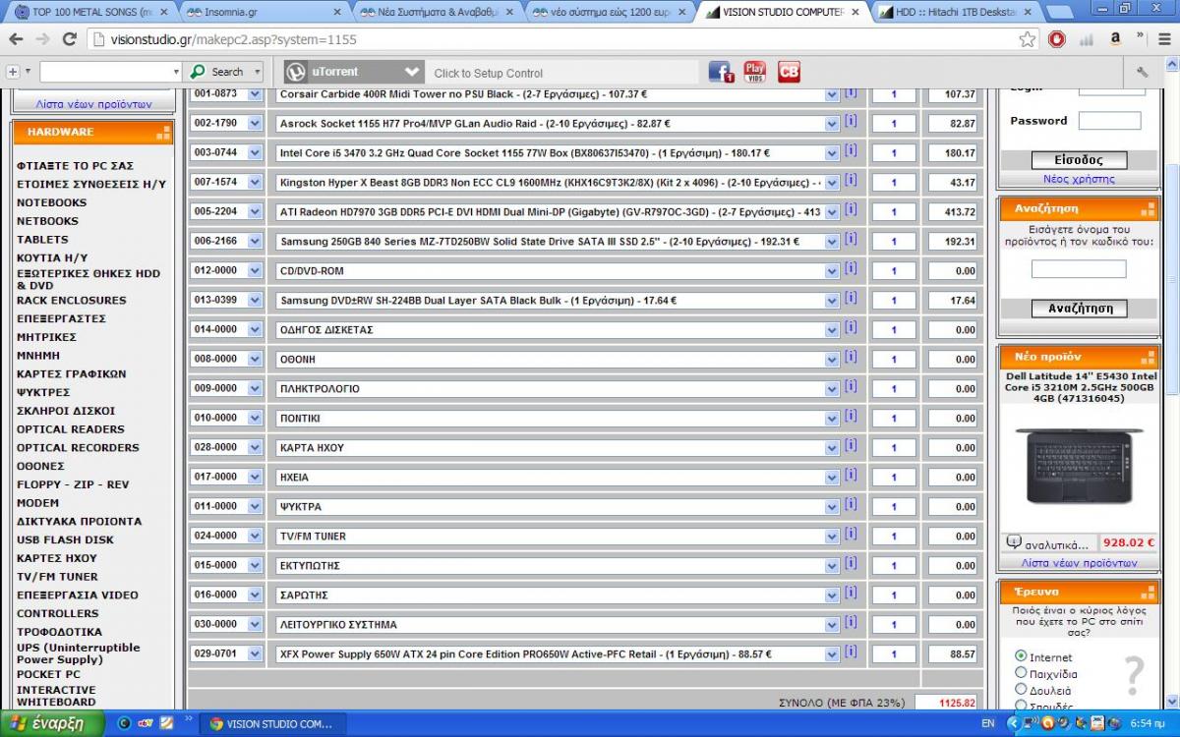Viewport: 1180px width, 737px height.
Task: Open the code dropdown showing 001-0873
Action: (x=256, y=94)
